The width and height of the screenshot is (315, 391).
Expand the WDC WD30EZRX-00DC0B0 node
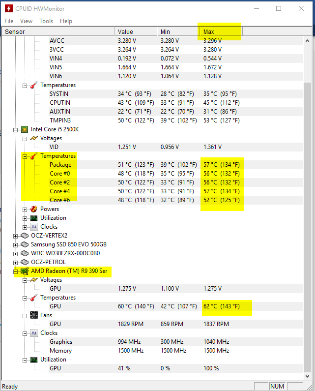(15, 254)
